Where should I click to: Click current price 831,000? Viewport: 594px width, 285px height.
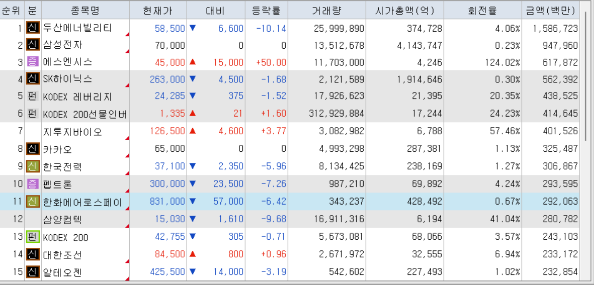coord(167,202)
